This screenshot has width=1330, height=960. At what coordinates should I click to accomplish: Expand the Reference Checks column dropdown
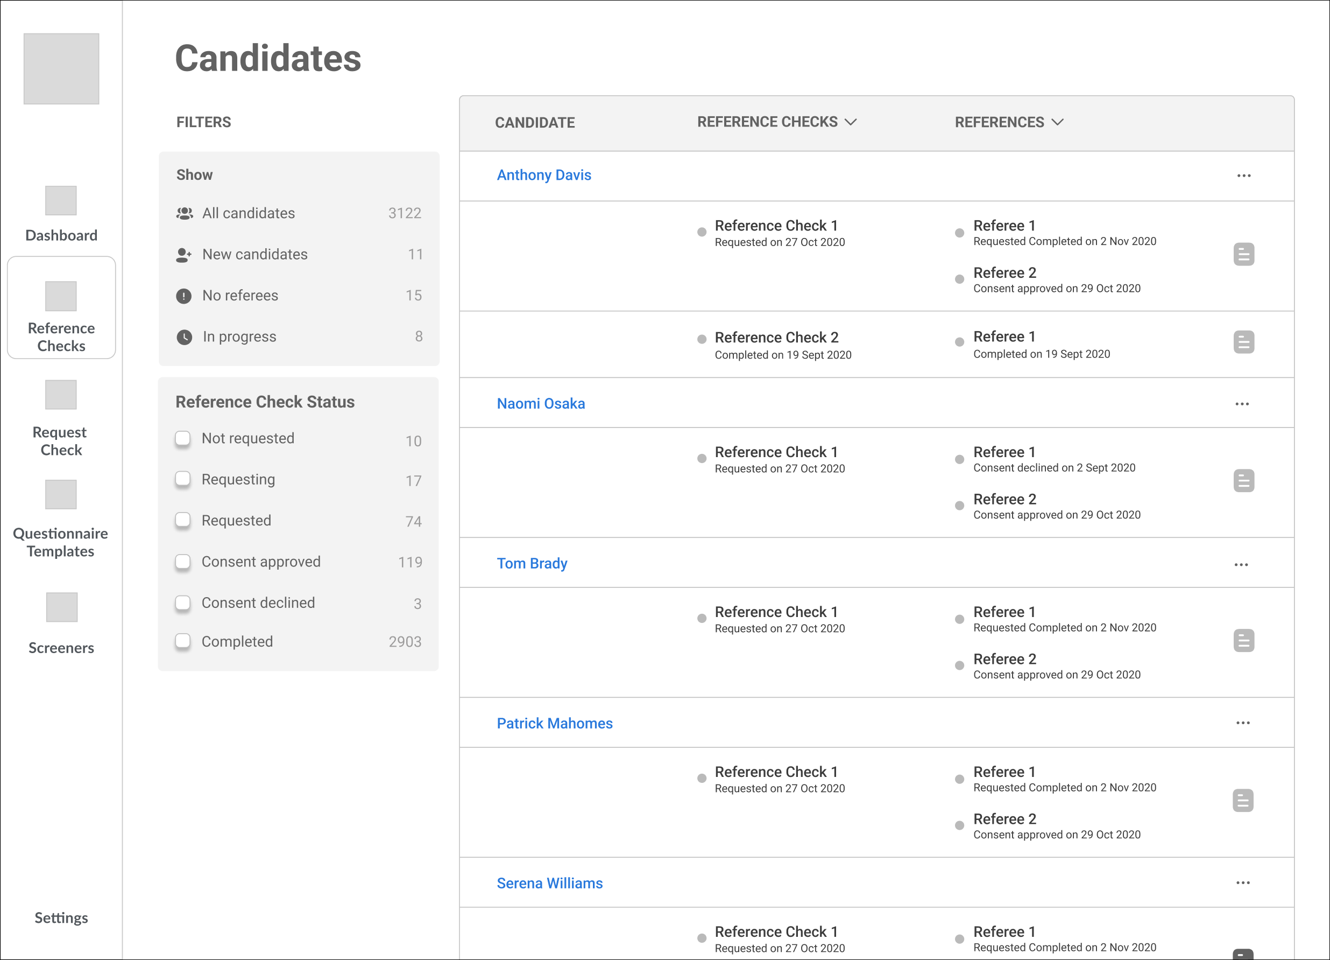point(850,122)
